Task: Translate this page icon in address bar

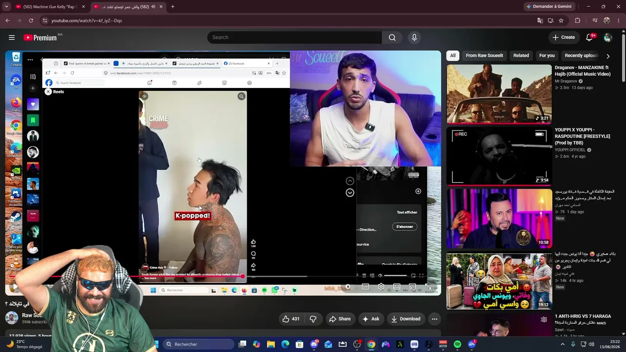Action: [x=540, y=21]
